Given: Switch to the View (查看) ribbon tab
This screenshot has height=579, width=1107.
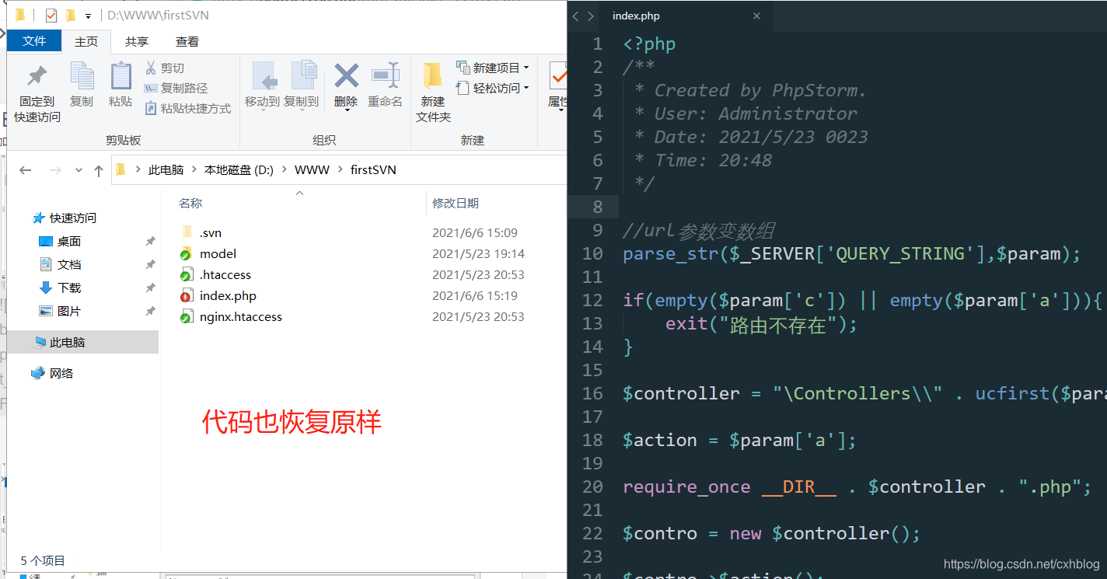Looking at the screenshot, I should [x=187, y=41].
